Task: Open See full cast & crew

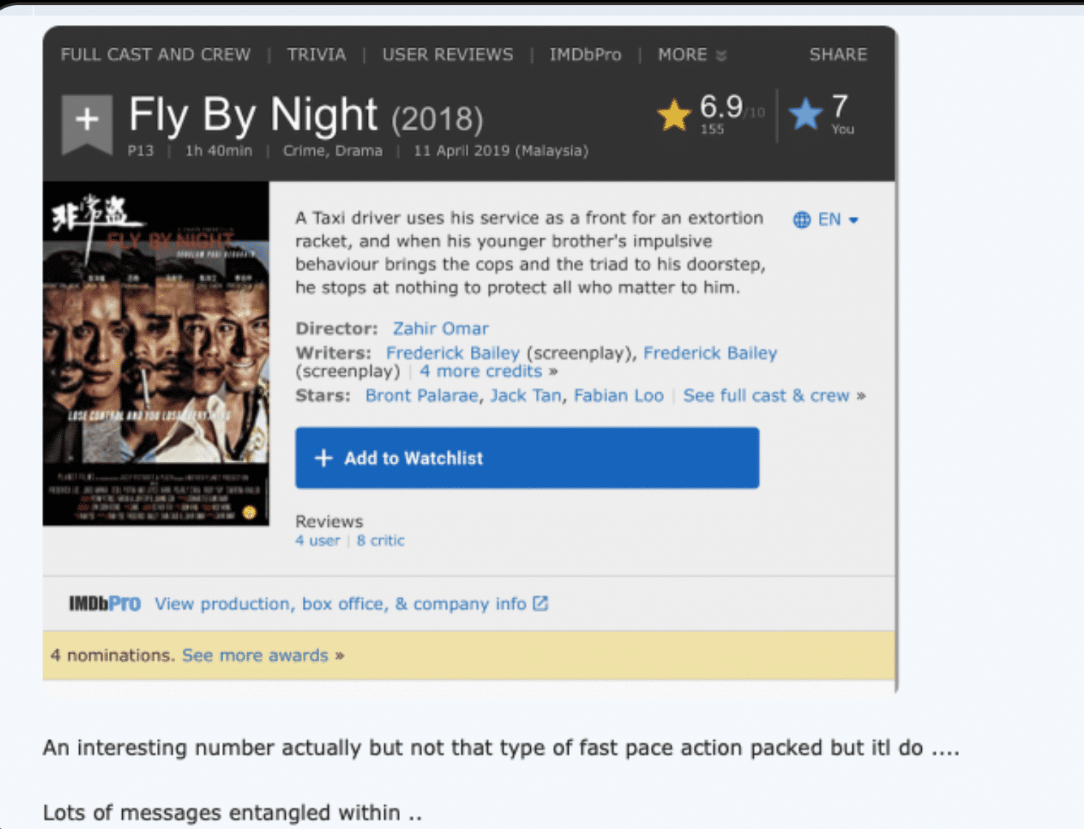Action: [x=766, y=396]
